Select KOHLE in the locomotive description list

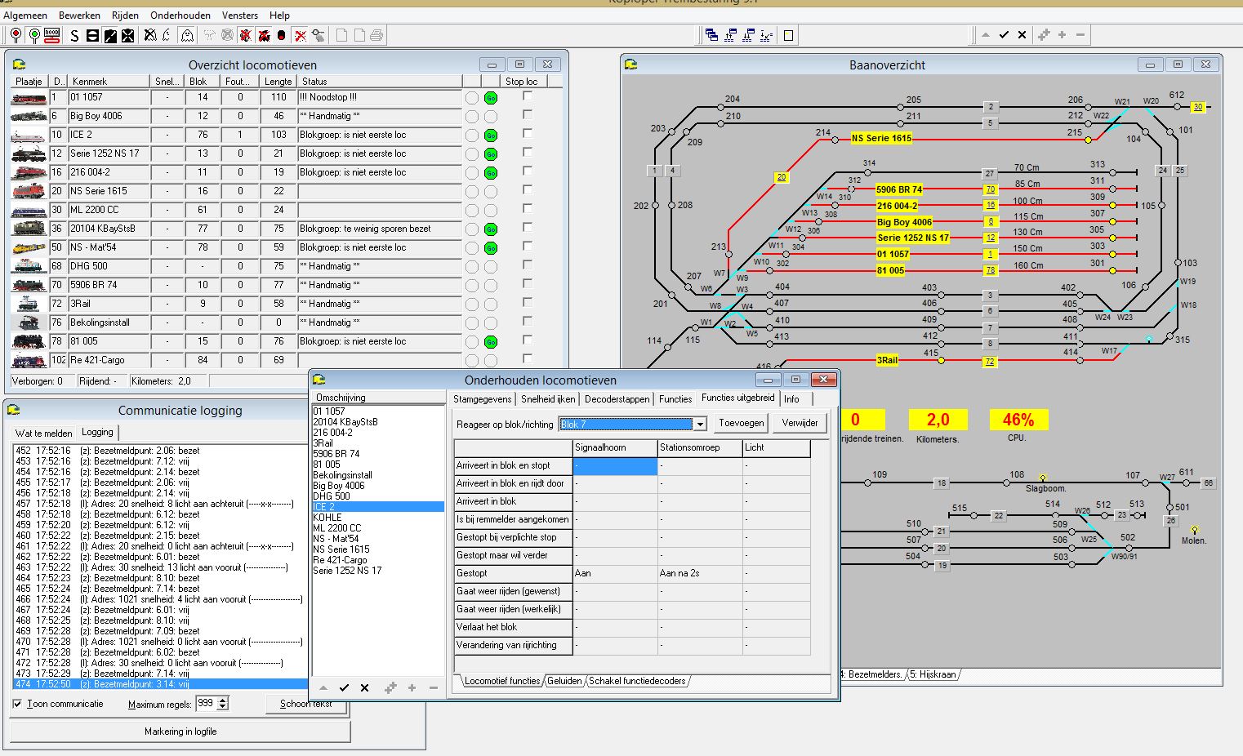[378, 518]
